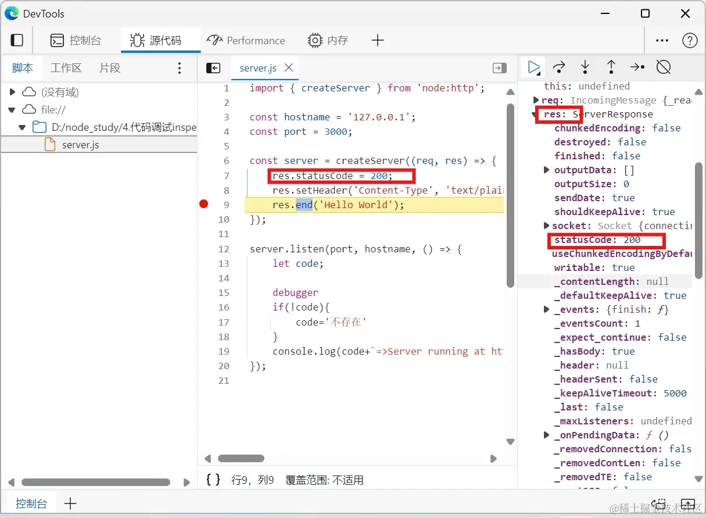
Task: Open the Performance tab
Action: [x=246, y=40]
